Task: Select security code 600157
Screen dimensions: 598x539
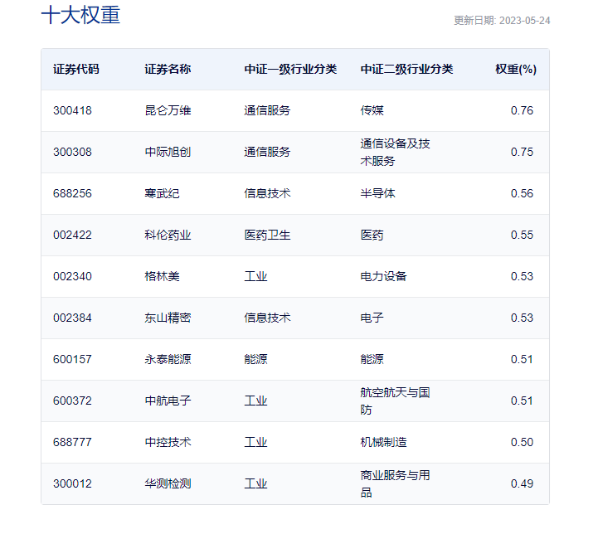Action: click(x=72, y=360)
